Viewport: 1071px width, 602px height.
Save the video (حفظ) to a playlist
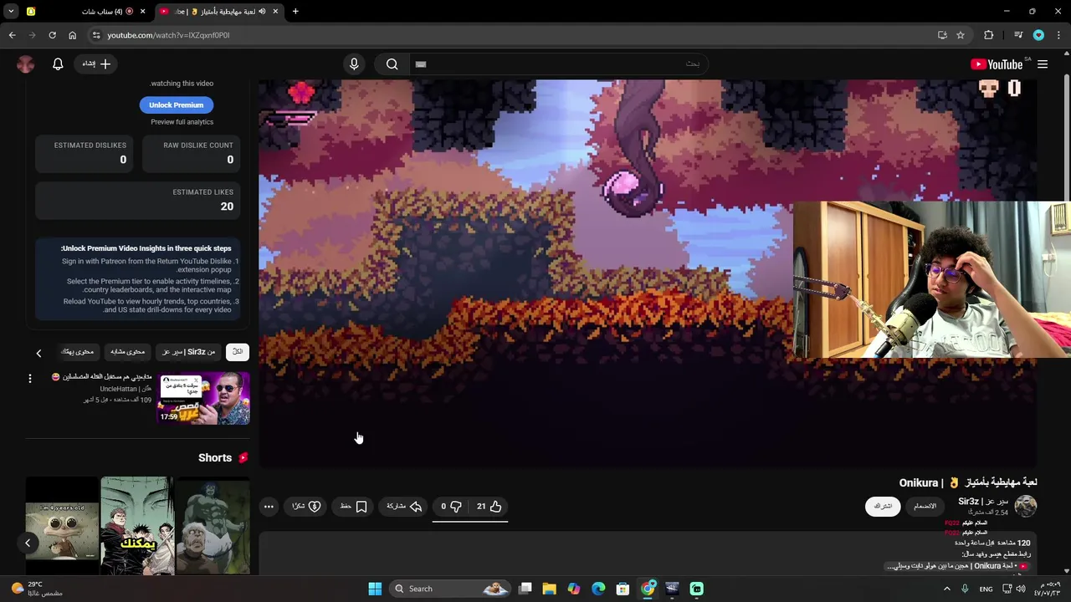(x=354, y=506)
